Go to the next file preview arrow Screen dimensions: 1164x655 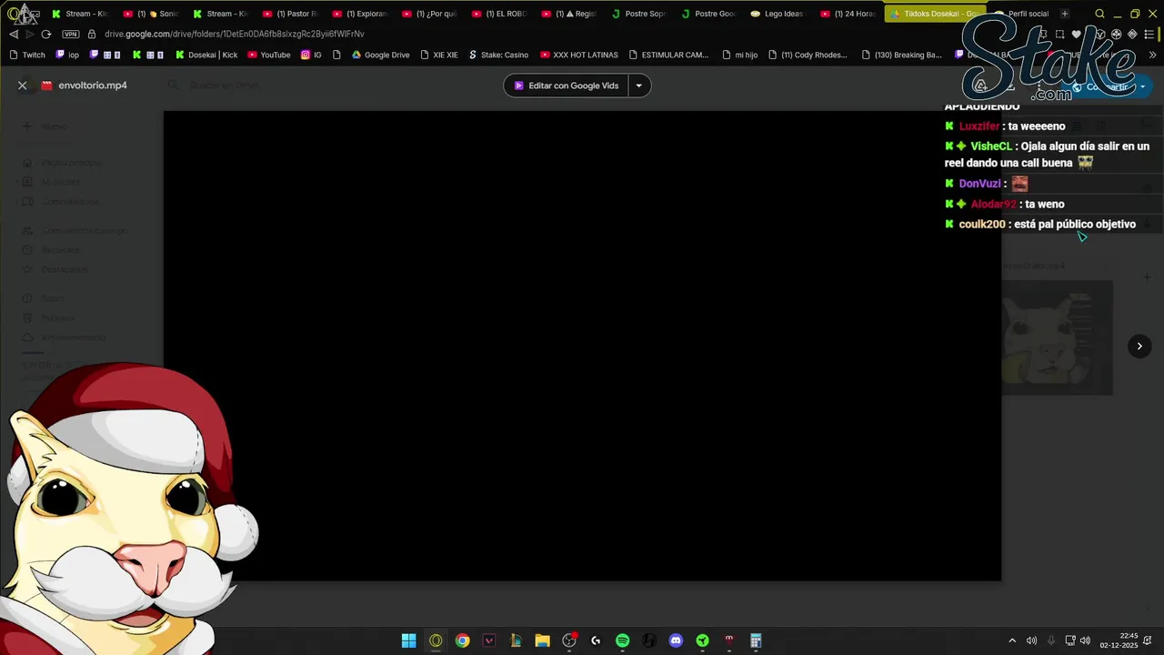pyautogui.click(x=1139, y=346)
